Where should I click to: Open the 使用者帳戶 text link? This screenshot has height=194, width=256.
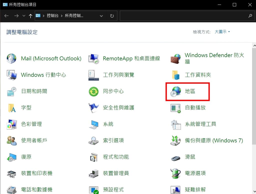34,140
